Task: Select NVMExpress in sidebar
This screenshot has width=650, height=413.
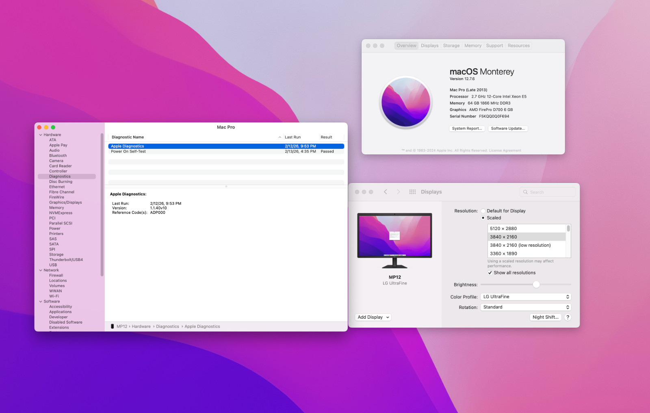Action: pos(61,213)
